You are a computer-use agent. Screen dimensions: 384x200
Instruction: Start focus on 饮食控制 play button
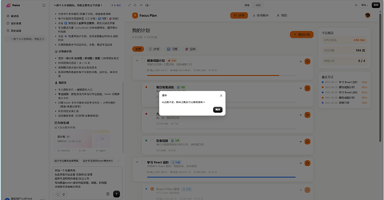click(307, 142)
